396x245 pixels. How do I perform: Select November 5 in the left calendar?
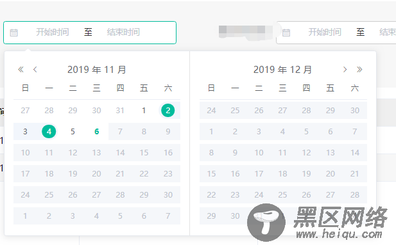(x=73, y=131)
